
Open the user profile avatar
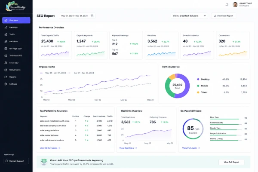pos(235,4)
